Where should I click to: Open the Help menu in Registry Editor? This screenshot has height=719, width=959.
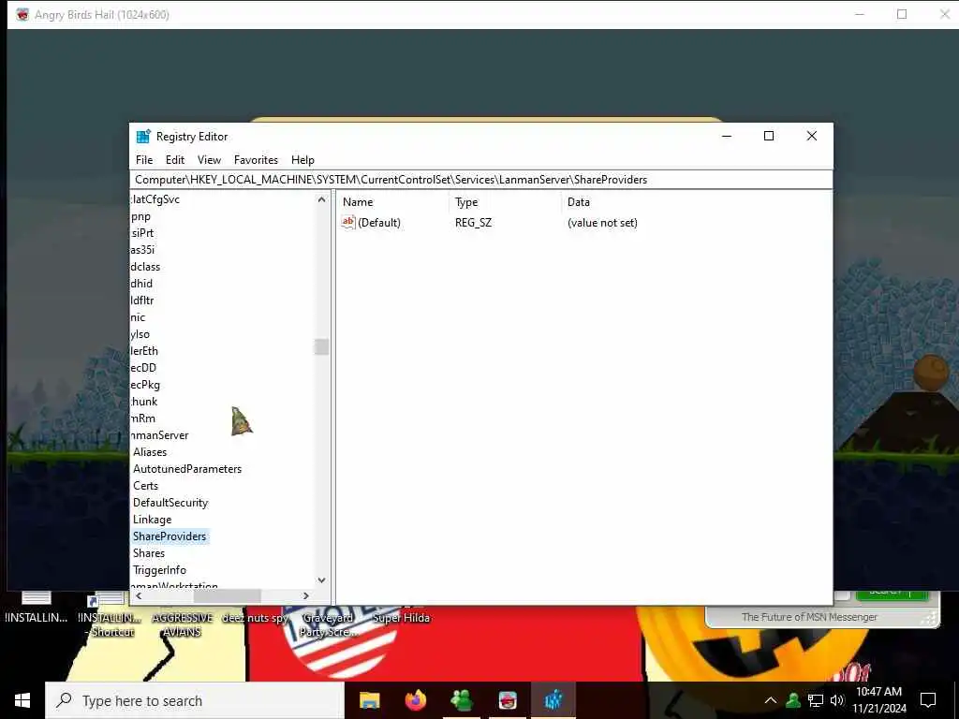point(302,159)
